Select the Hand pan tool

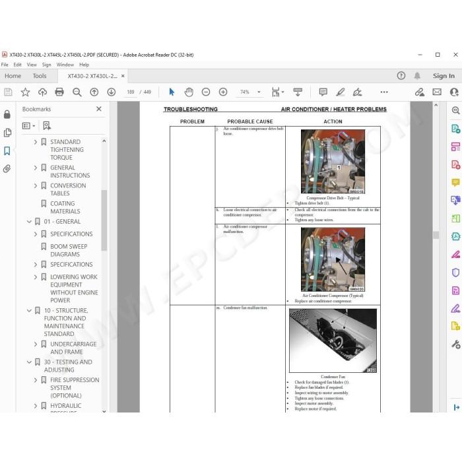click(189, 92)
